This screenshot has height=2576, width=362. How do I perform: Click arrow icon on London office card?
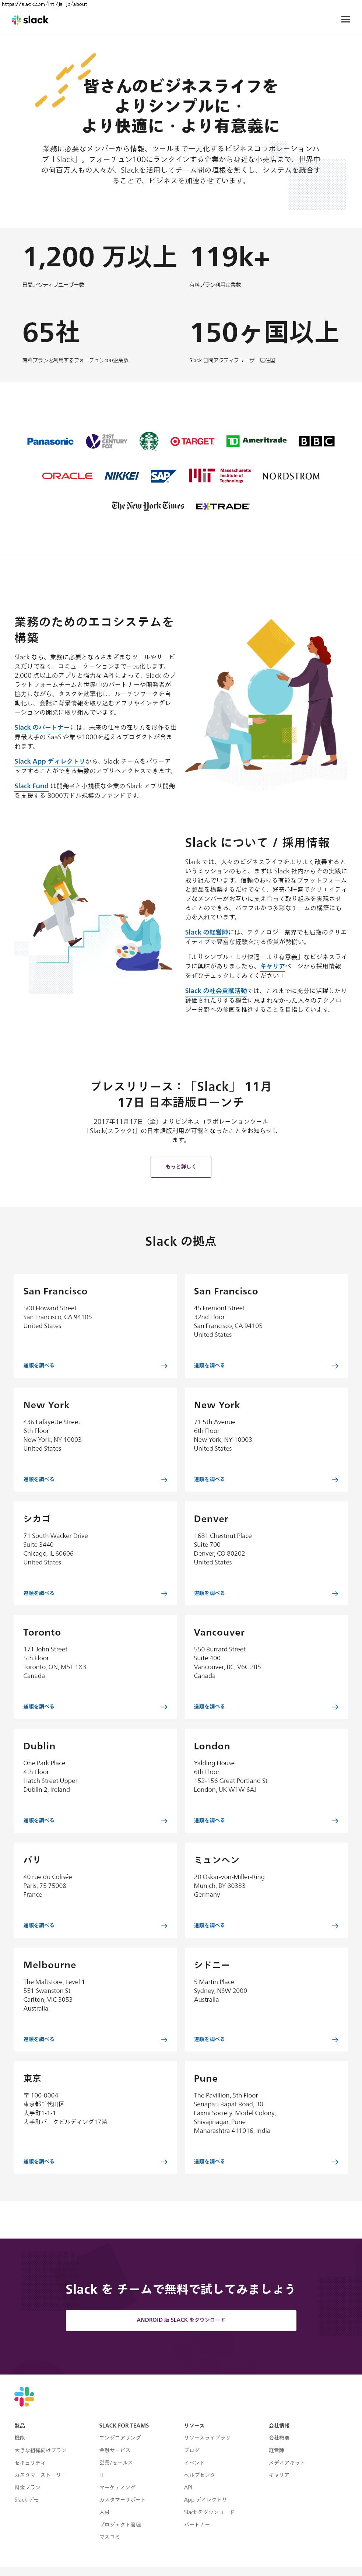[335, 1820]
